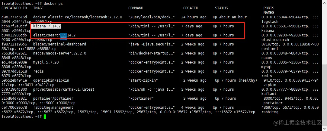The image size is (327, 131).
Task: Click the "start-zipkin" command text
Action: click(x=143, y=80)
